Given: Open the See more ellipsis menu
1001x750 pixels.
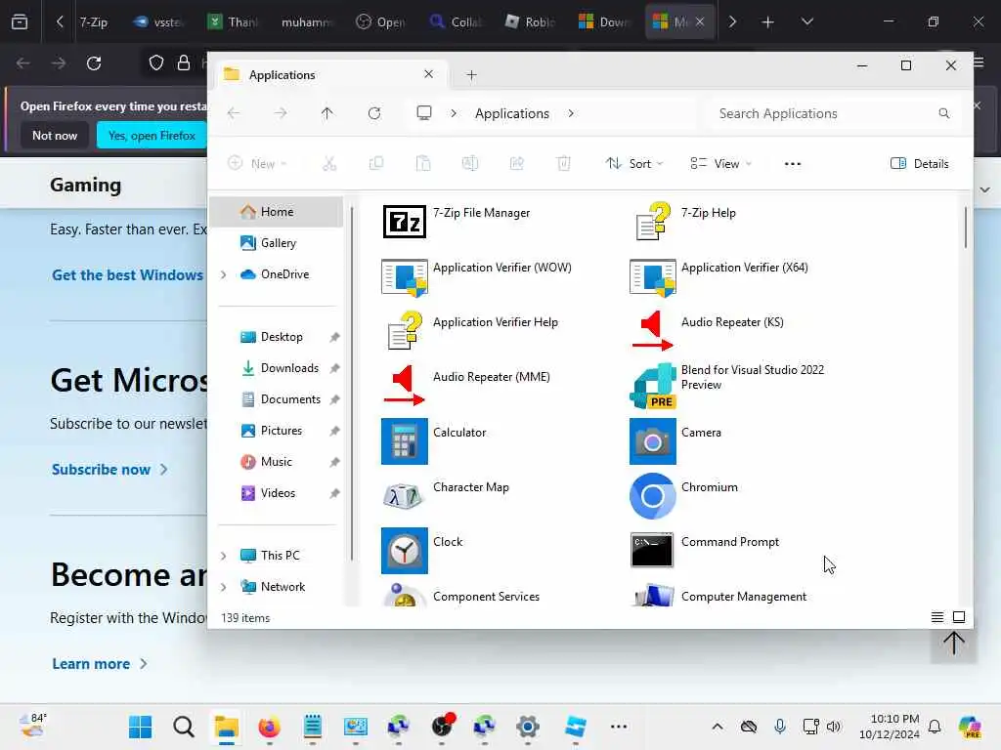Looking at the screenshot, I should 792,164.
